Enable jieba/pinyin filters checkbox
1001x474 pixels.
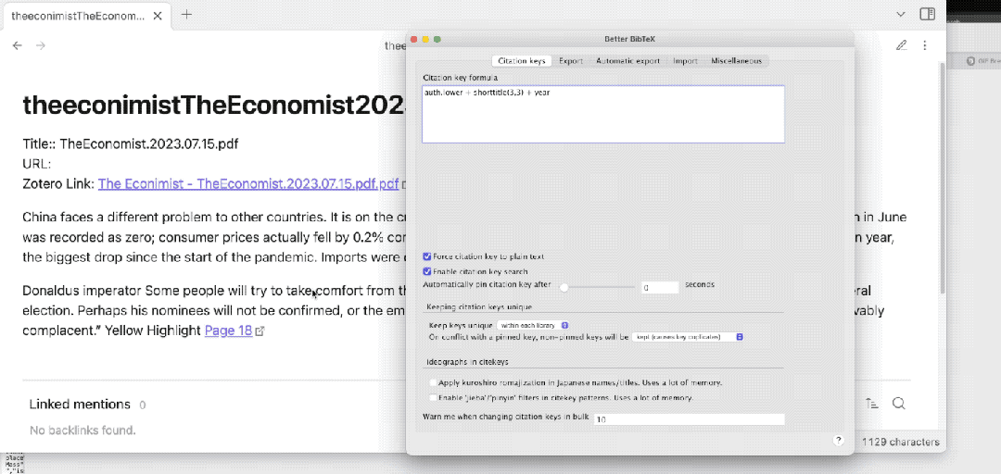click(x=434, y=397)
